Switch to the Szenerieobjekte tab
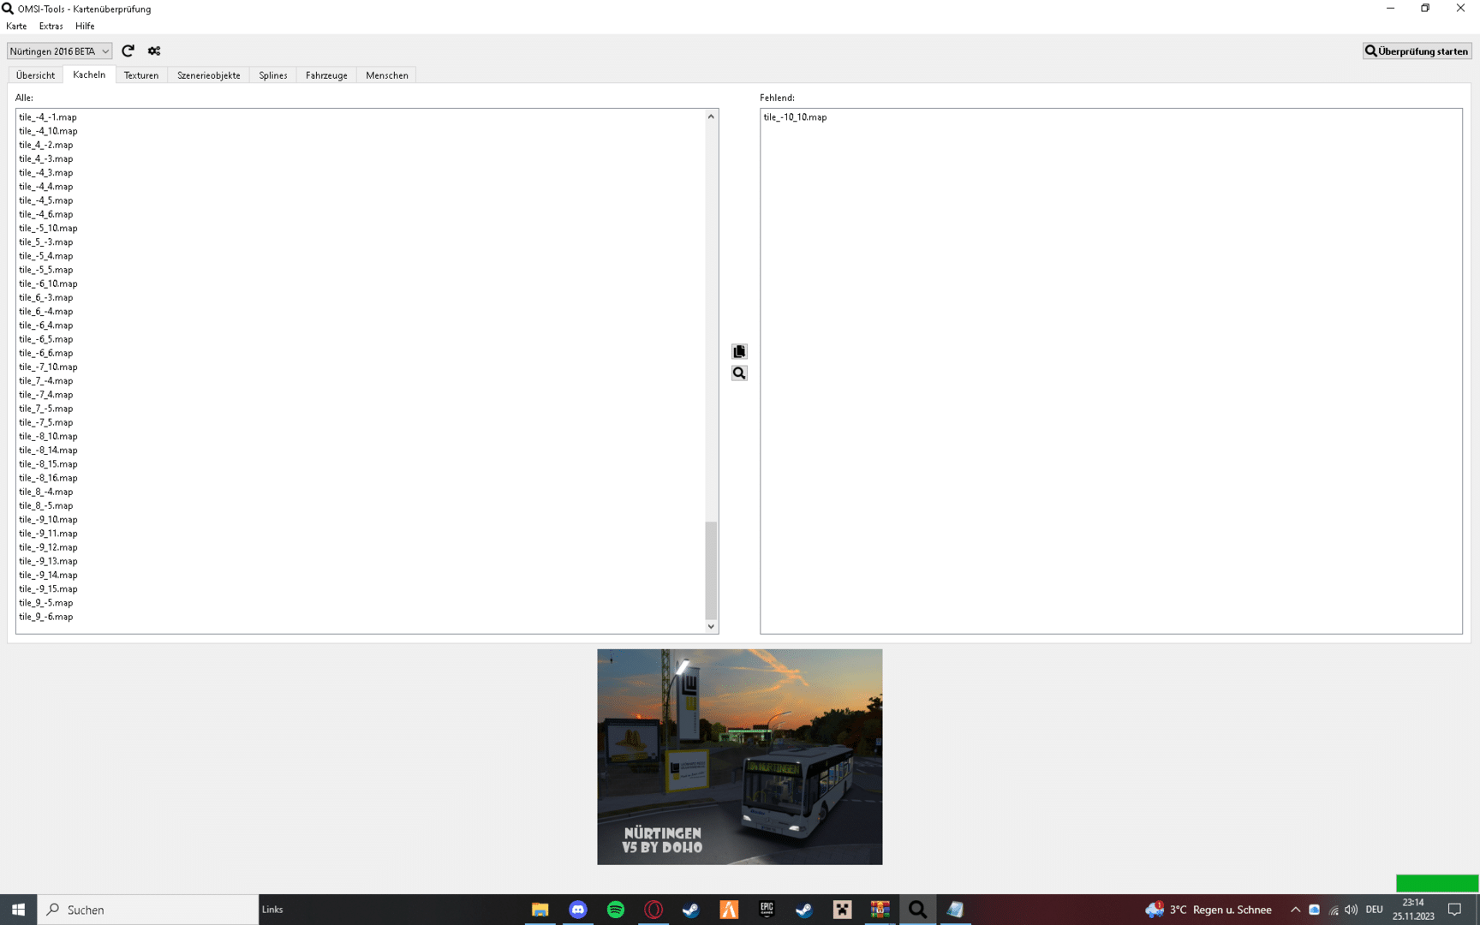1480x925 pixels. [208, 75]
